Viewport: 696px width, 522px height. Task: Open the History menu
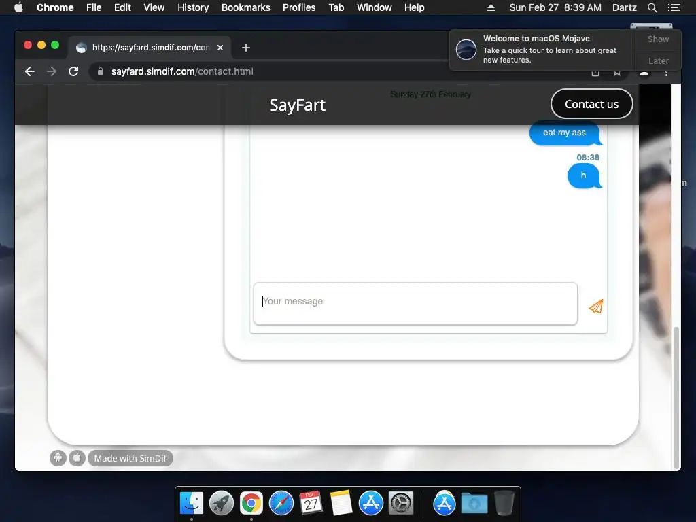193,7
